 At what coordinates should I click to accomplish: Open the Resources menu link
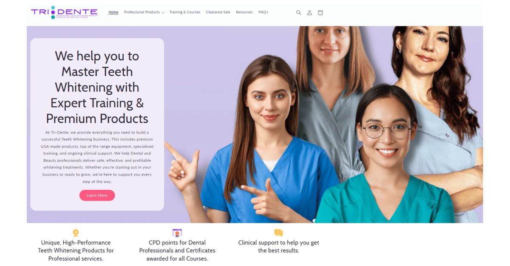(x=244, y=12)
